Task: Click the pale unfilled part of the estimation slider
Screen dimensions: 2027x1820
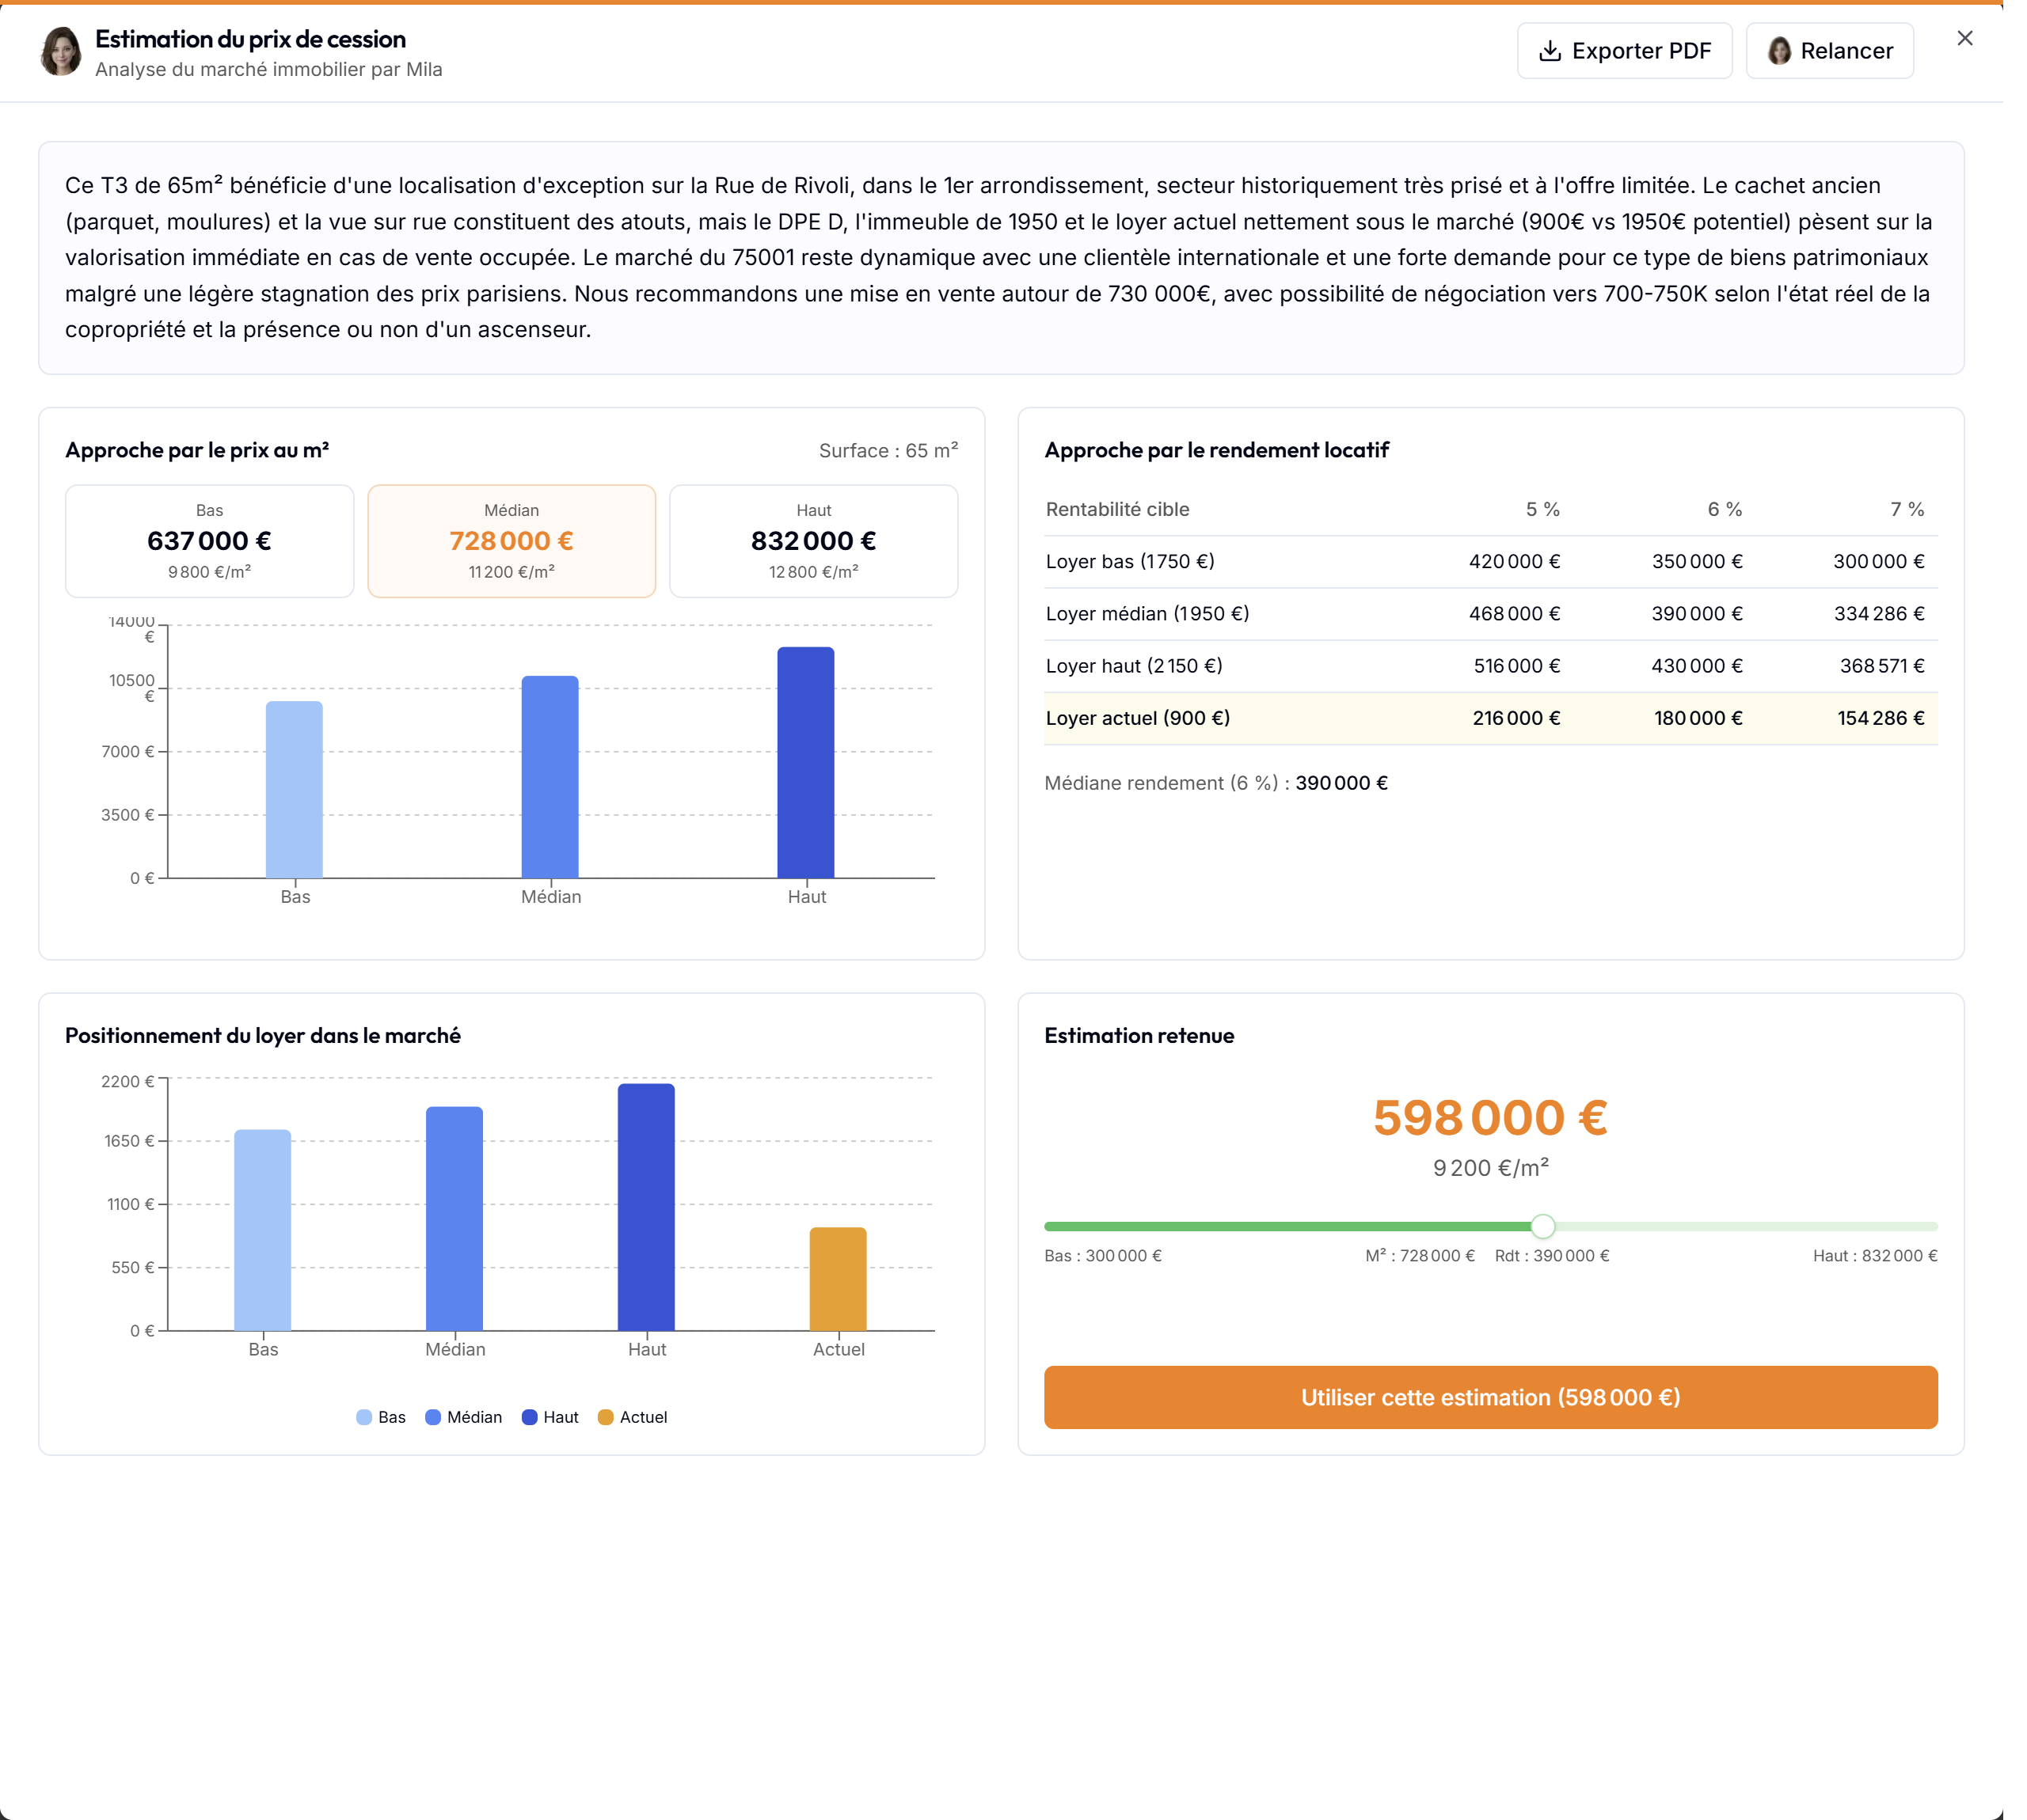Action: pyautogui.click(x=1746, y=1226)
